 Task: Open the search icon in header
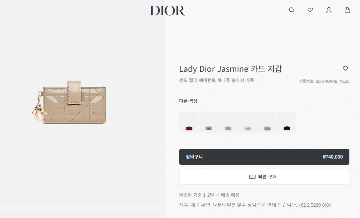[x=291, y=10]
